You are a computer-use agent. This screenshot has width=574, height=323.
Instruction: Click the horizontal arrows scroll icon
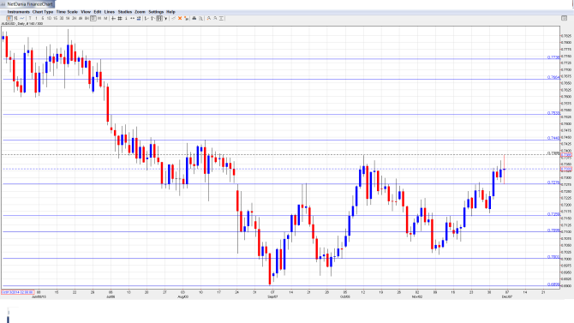[x=132, y=18]
